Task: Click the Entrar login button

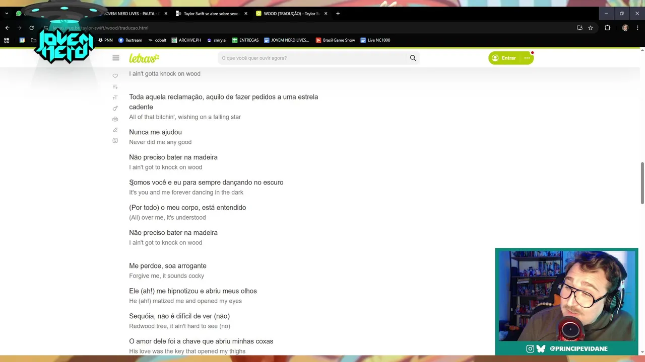Action: point(504,58)
